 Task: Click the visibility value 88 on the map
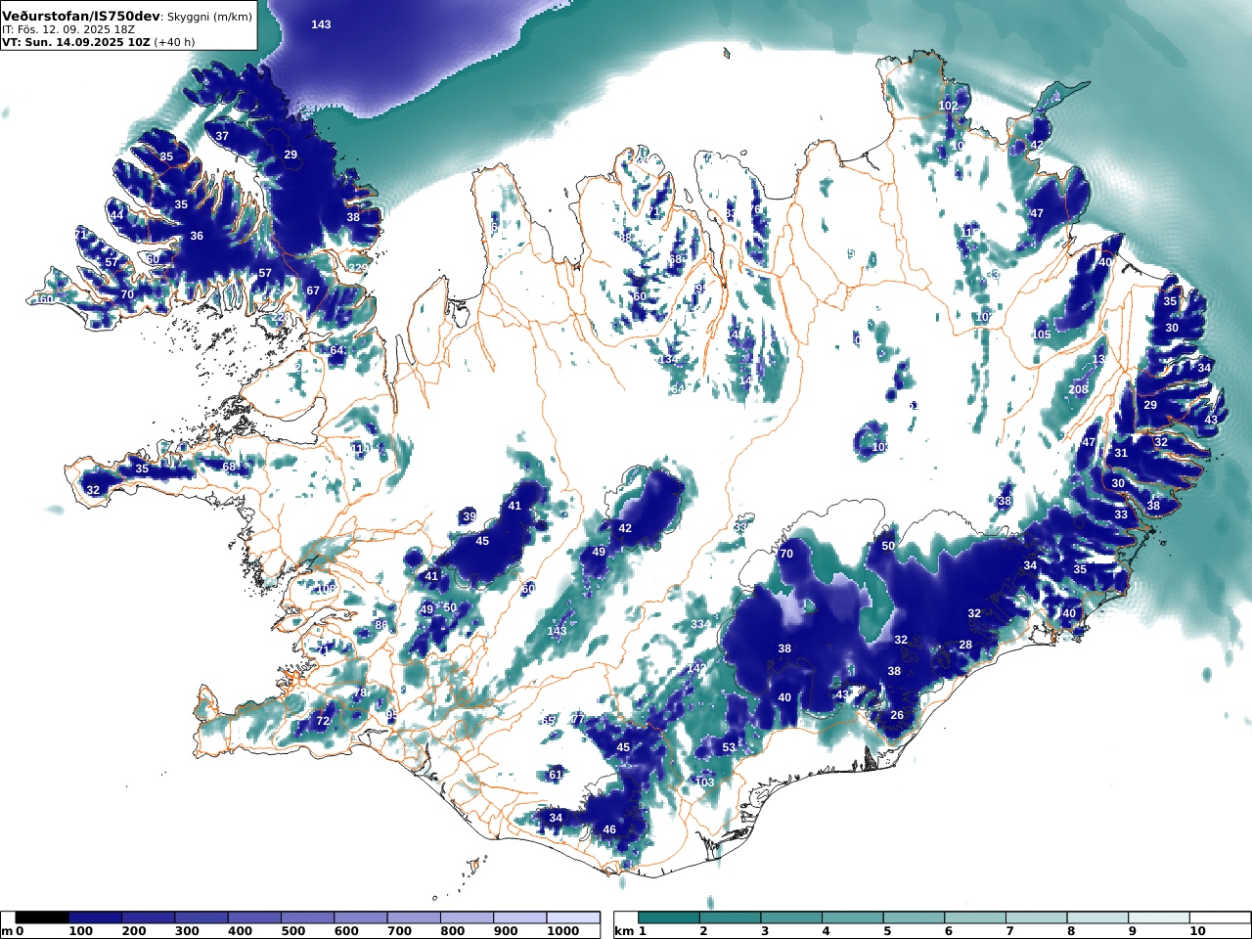(x=626, y=238)
